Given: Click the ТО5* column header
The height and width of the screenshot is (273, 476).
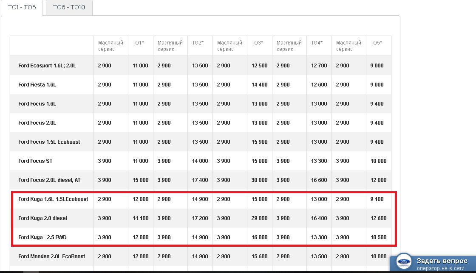Looking at the screenshot, I should click(x=376, y=43).
